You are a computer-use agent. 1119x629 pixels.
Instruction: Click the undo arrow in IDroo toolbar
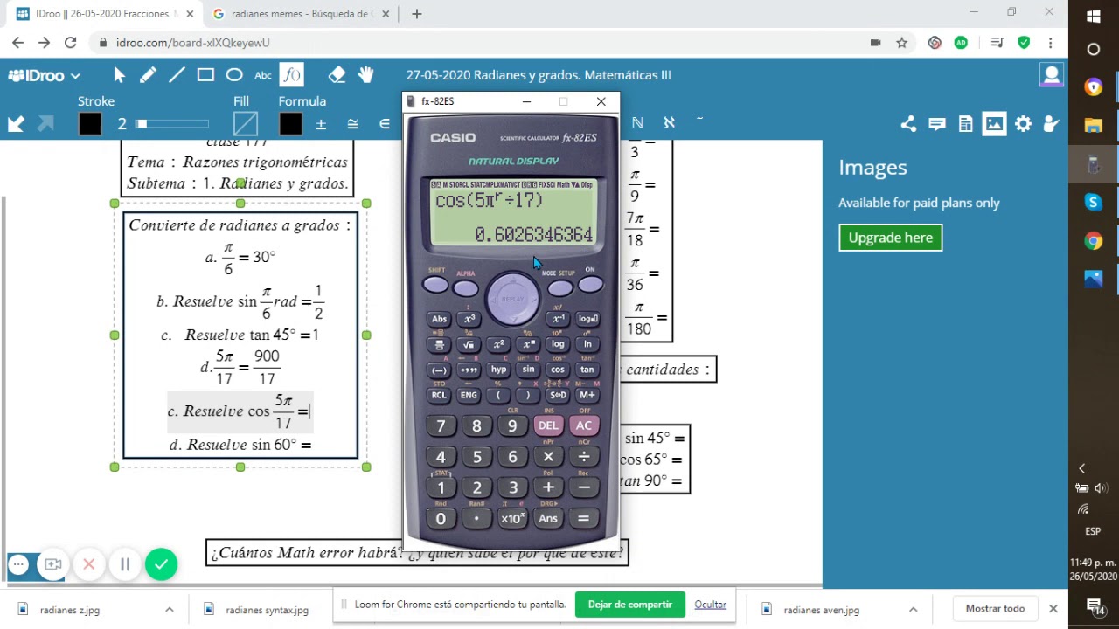tap(16, 124)
